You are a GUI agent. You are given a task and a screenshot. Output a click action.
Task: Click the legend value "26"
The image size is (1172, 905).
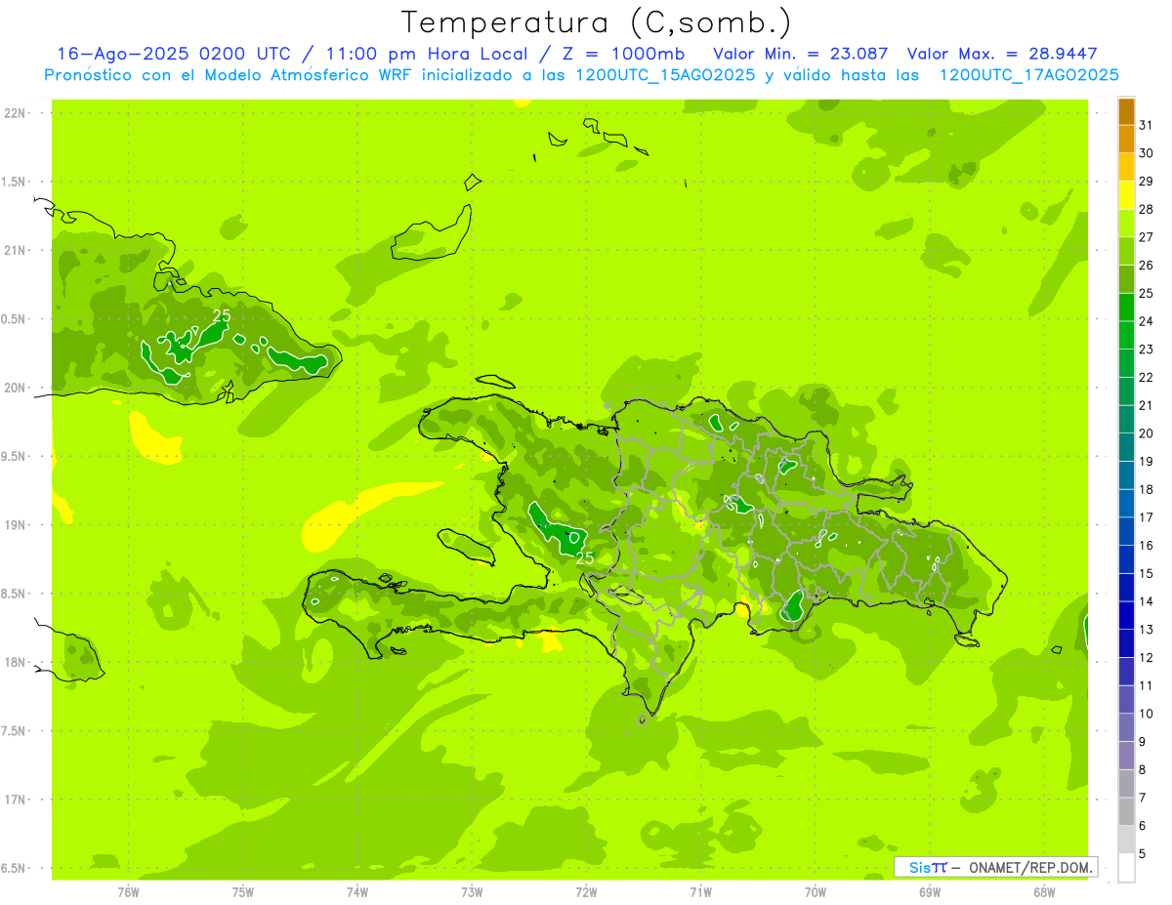pos(1146,266)
